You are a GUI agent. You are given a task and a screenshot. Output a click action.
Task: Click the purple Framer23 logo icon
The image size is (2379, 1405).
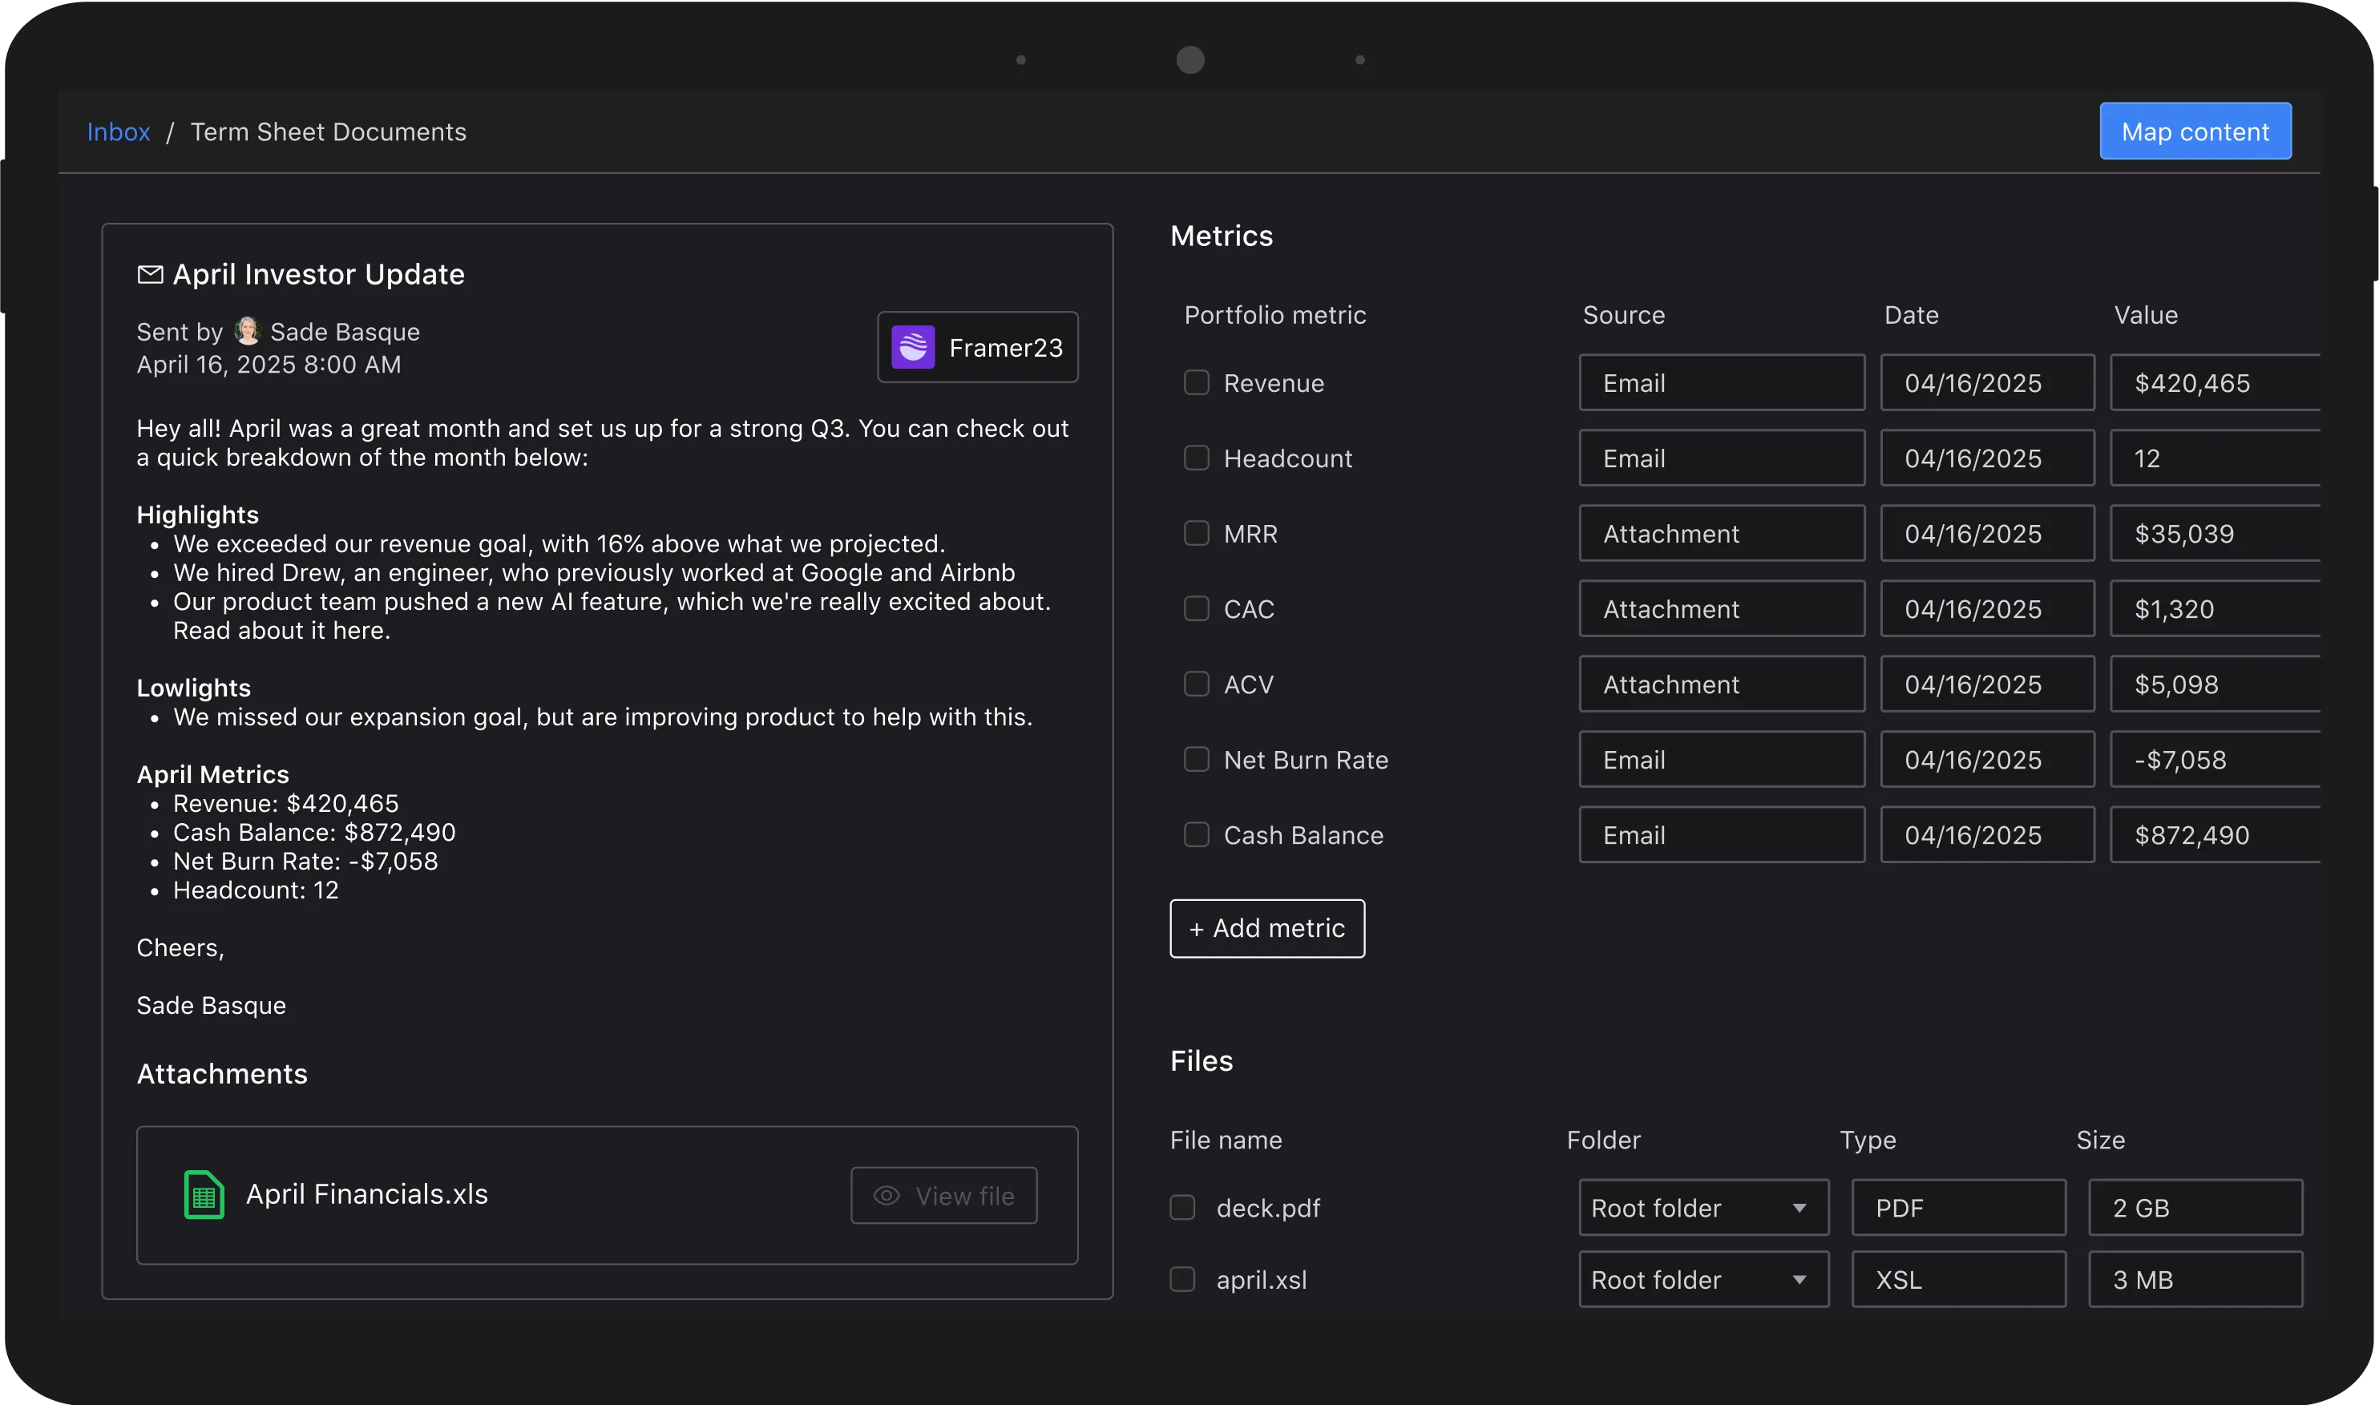(913, 348)
